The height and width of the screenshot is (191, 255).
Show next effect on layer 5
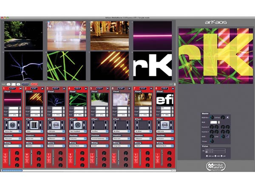point(106,125)
